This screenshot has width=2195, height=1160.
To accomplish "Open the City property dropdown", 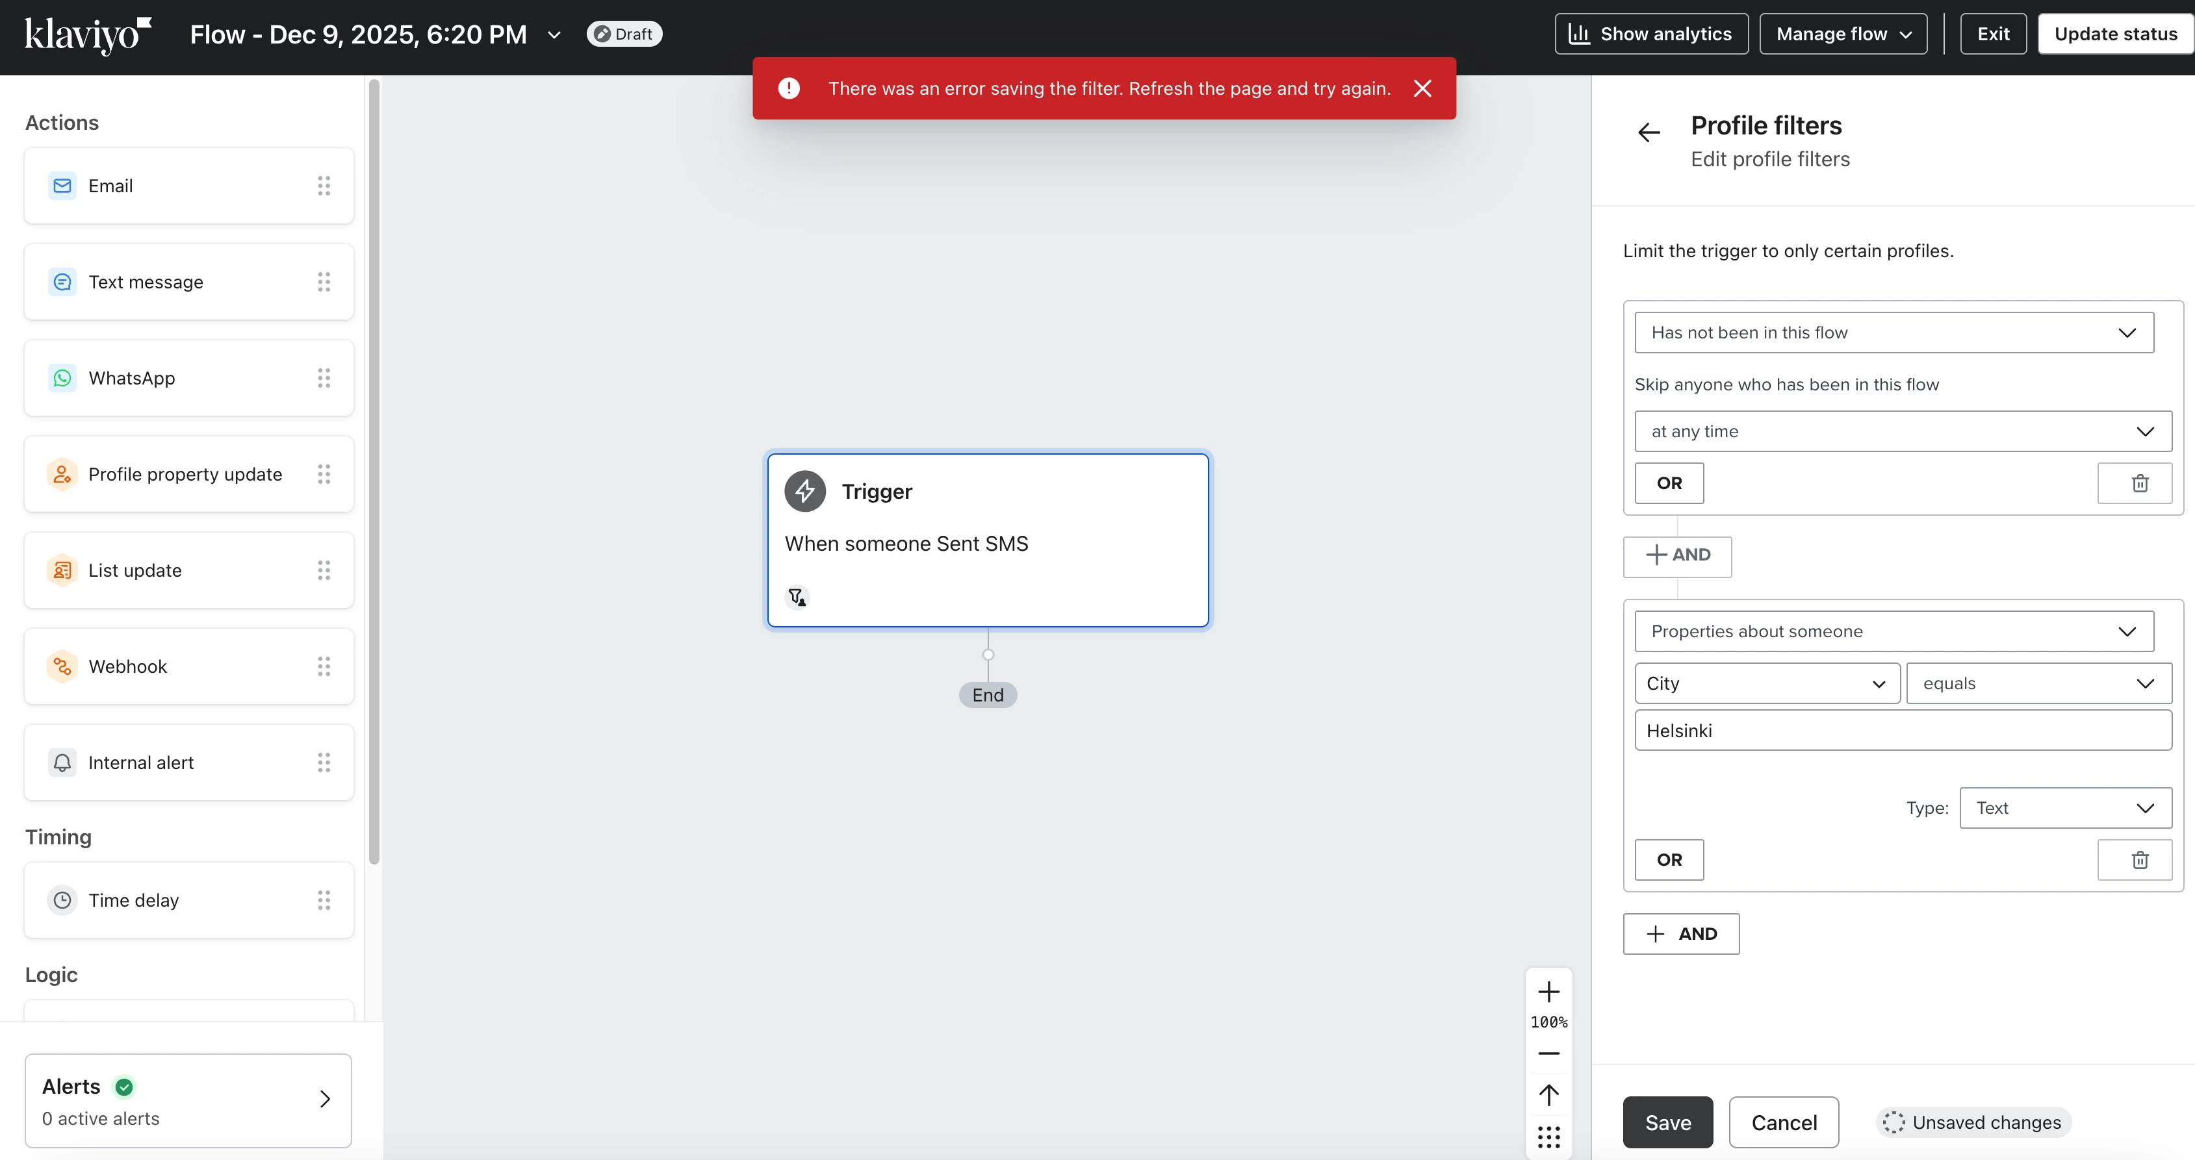I will 1766,683.
